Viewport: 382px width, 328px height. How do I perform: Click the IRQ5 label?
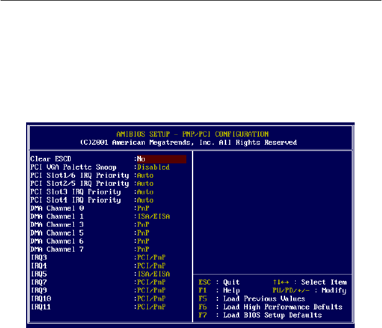(x=39, y=274)
